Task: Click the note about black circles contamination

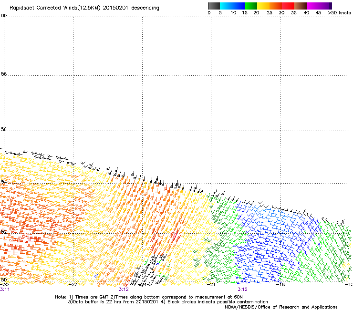Action: click(x=215, y=302)
